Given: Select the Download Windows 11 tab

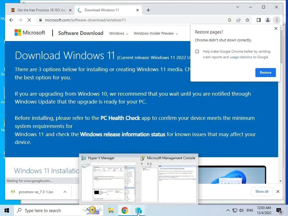Looking at the screenshot, I should (x=108, y=10).
